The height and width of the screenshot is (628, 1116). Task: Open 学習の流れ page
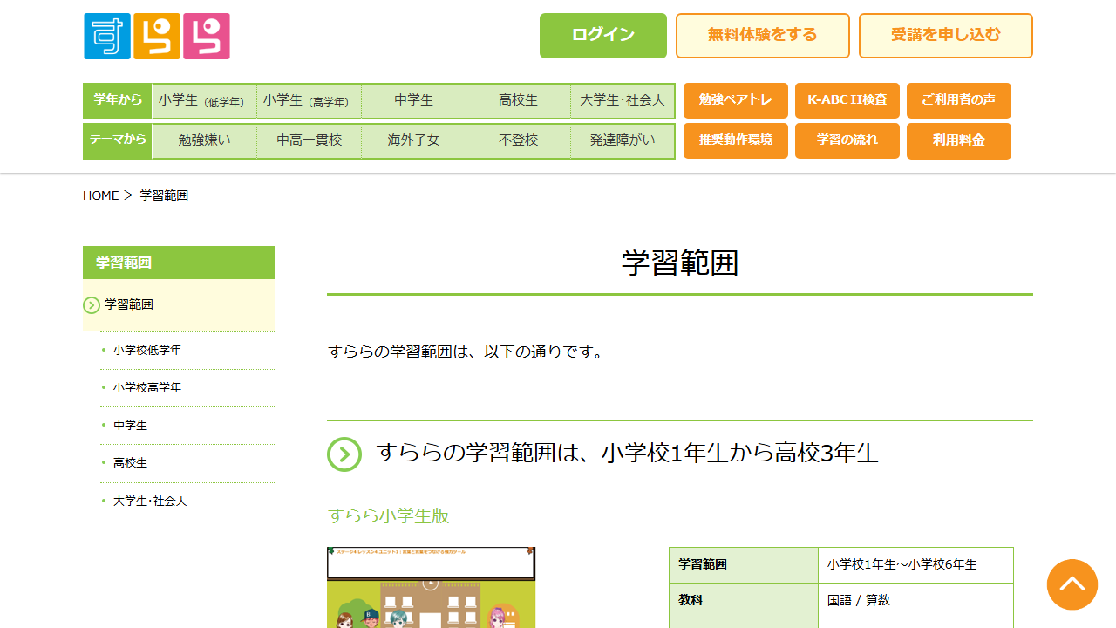coord(847,140)
